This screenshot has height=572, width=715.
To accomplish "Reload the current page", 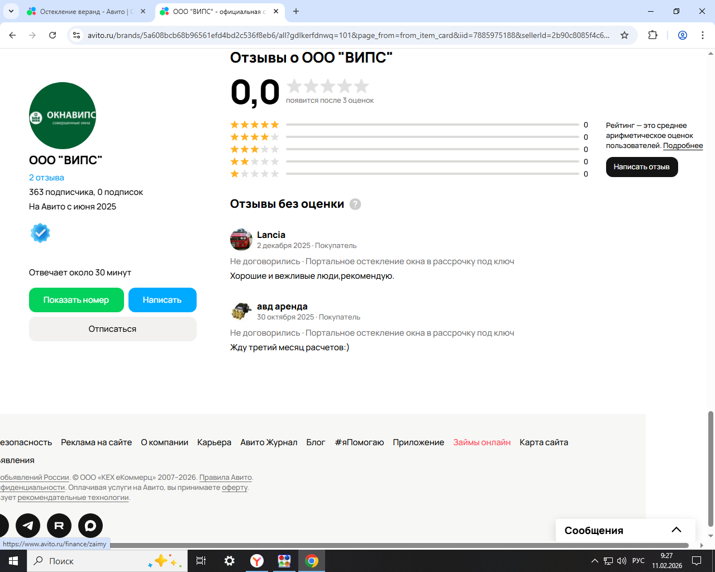I will pyautogui.click(x=53, y=35).
